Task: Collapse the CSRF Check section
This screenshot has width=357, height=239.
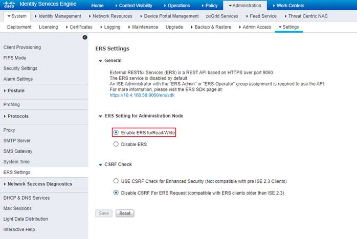Action: pyautogui.click(x=100, y=164)
